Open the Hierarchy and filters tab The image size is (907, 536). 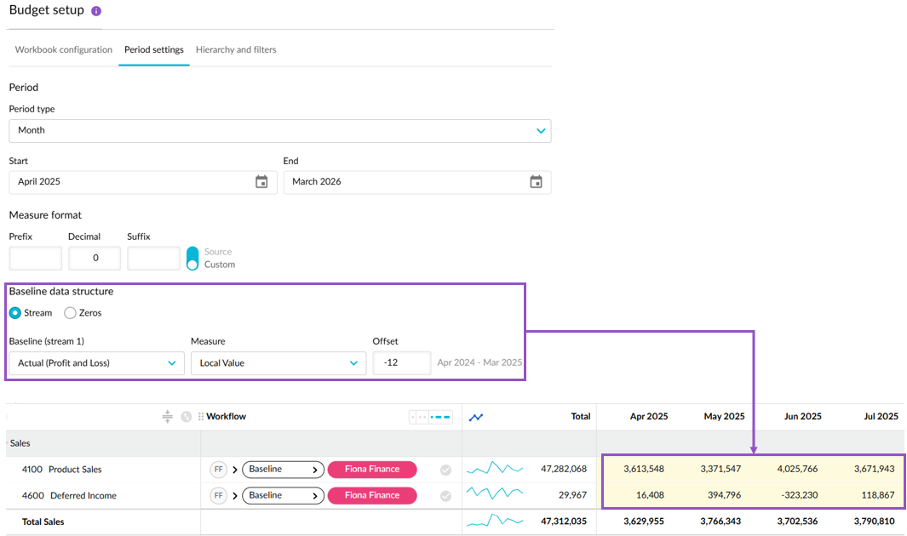coord(236,50)
